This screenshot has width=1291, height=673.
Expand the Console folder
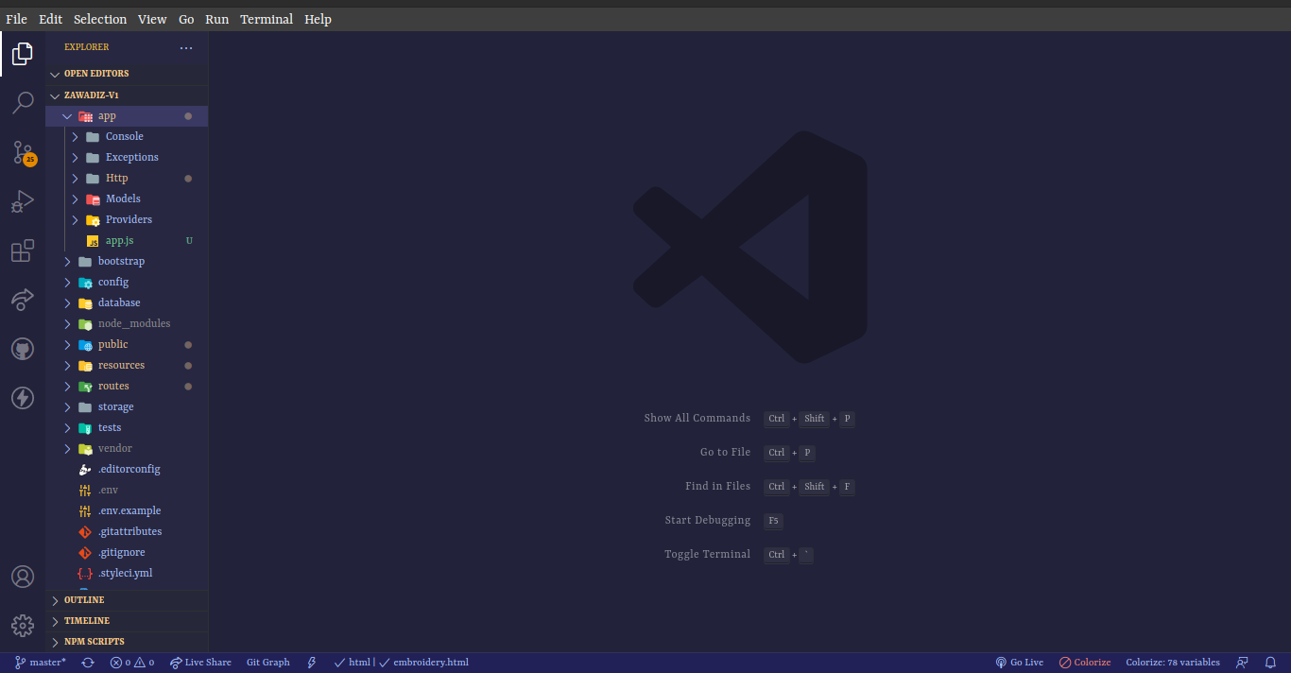coord(127,137)
